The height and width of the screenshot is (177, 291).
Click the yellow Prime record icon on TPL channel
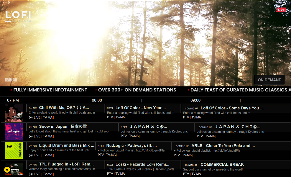(x=6, y=169)
